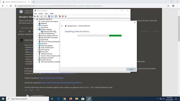This screenshot has height=101, width=180.
Task: Click the green driver search progress bar
Action: (100, 36)
